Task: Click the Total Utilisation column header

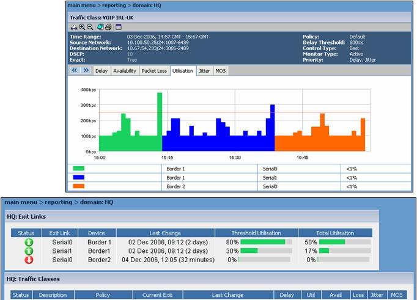Action: pyautogui.click(x=335, y=233)
